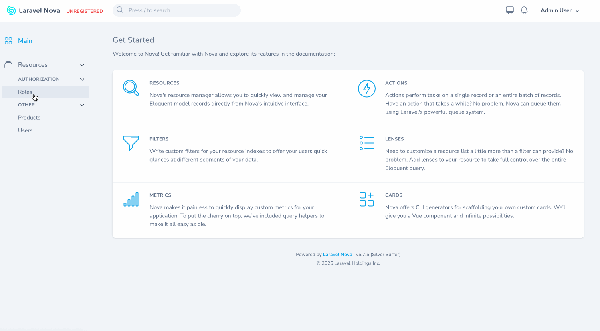Click the monitor display icon in header
600x331 pixels.
[x=509, y=10]
